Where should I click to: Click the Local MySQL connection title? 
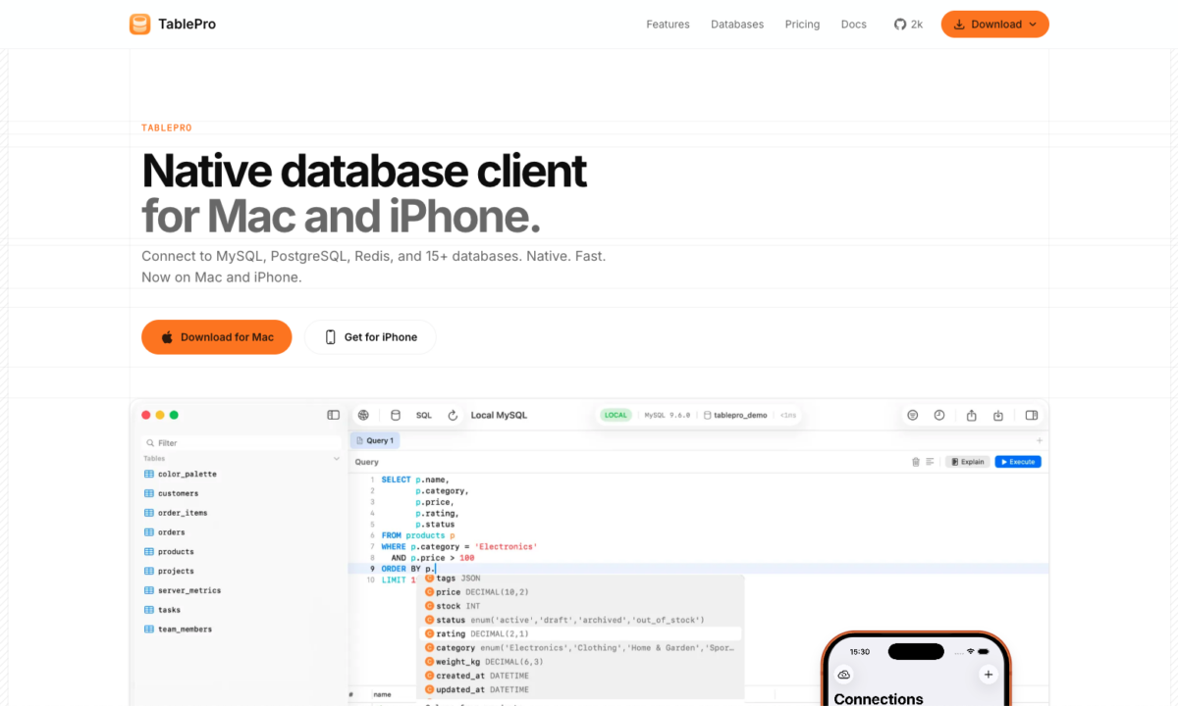pyautogui.click(x=499, y=415)
